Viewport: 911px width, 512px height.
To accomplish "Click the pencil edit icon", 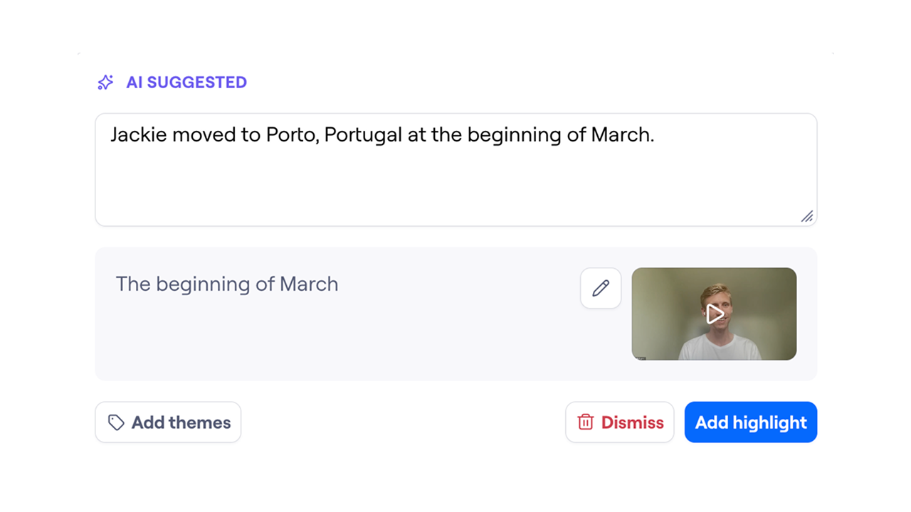I will tap(601, 288).
